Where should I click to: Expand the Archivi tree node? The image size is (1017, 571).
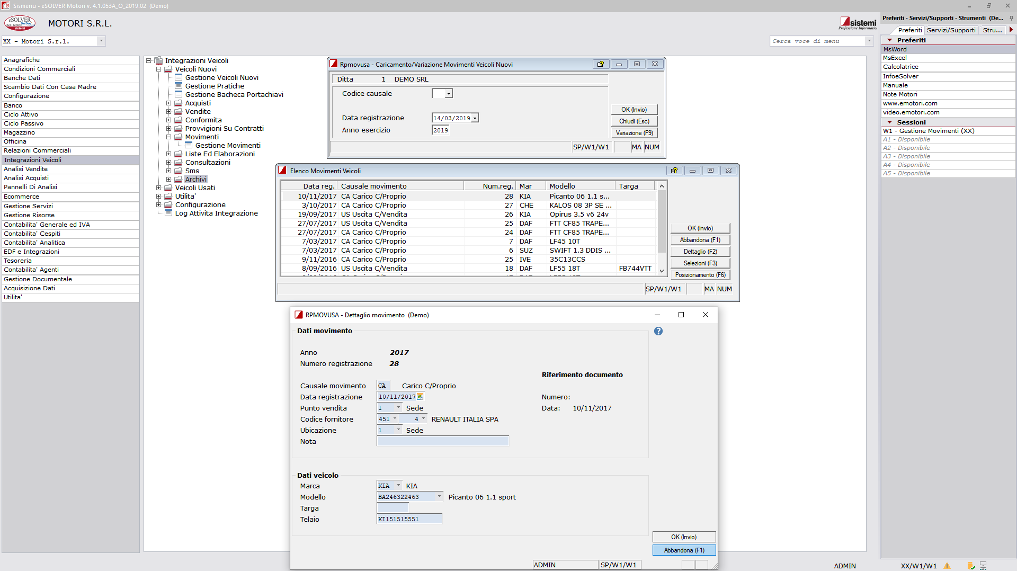(168, 179)
